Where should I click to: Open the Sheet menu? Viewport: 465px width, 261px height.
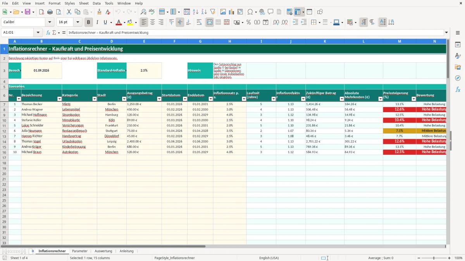(84, 3)
